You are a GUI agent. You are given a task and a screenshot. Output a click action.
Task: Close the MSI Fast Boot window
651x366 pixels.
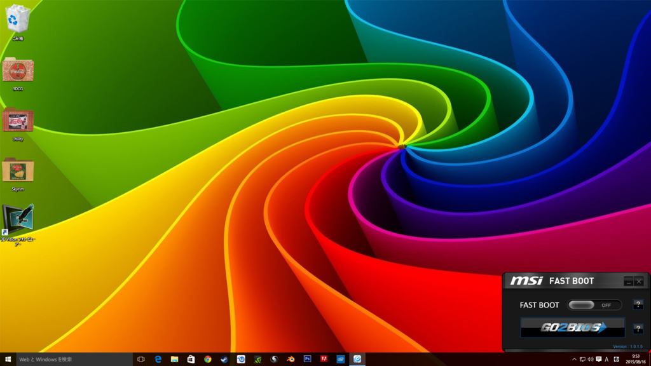pyautogui.click(x=639, y=281)
